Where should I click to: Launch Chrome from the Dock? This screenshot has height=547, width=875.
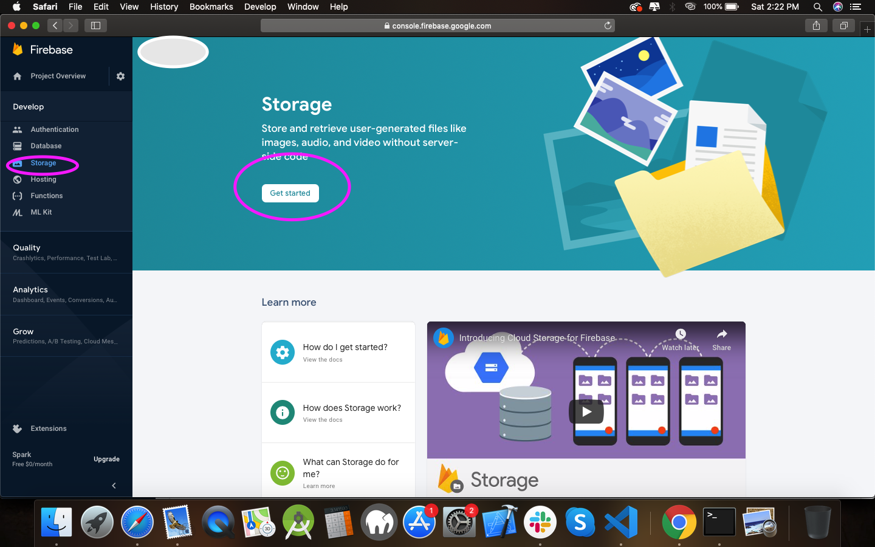pyautogui.click(x=679, y=522)
